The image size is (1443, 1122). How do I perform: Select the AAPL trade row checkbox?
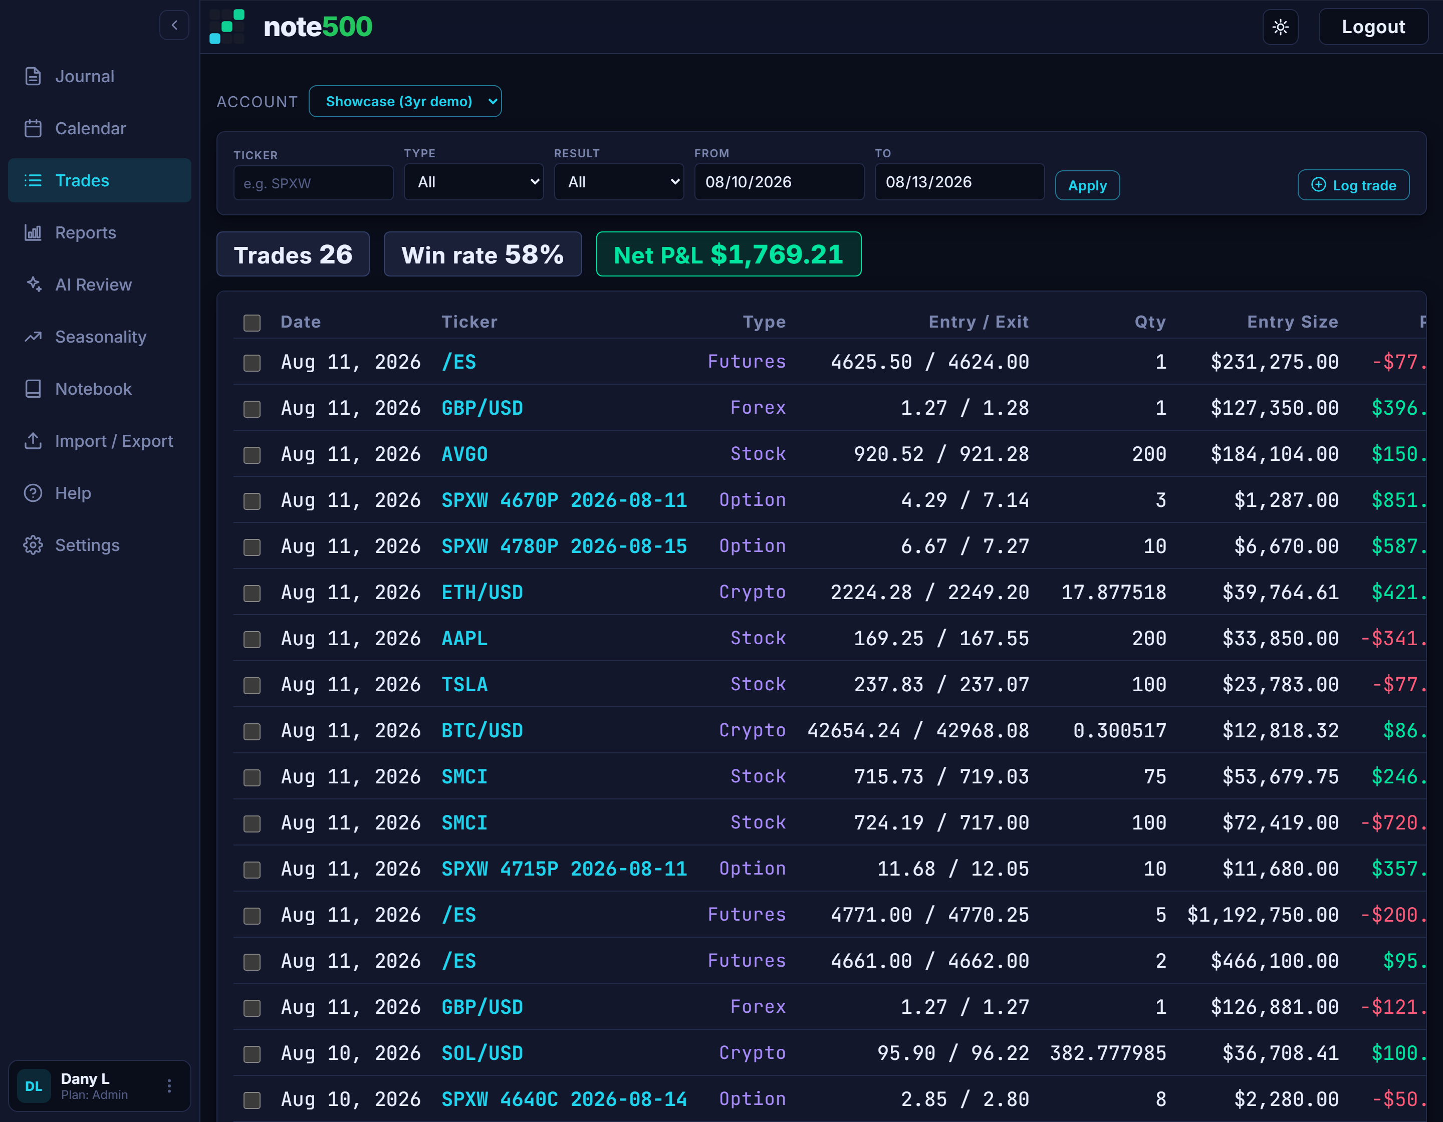point(252,640)
